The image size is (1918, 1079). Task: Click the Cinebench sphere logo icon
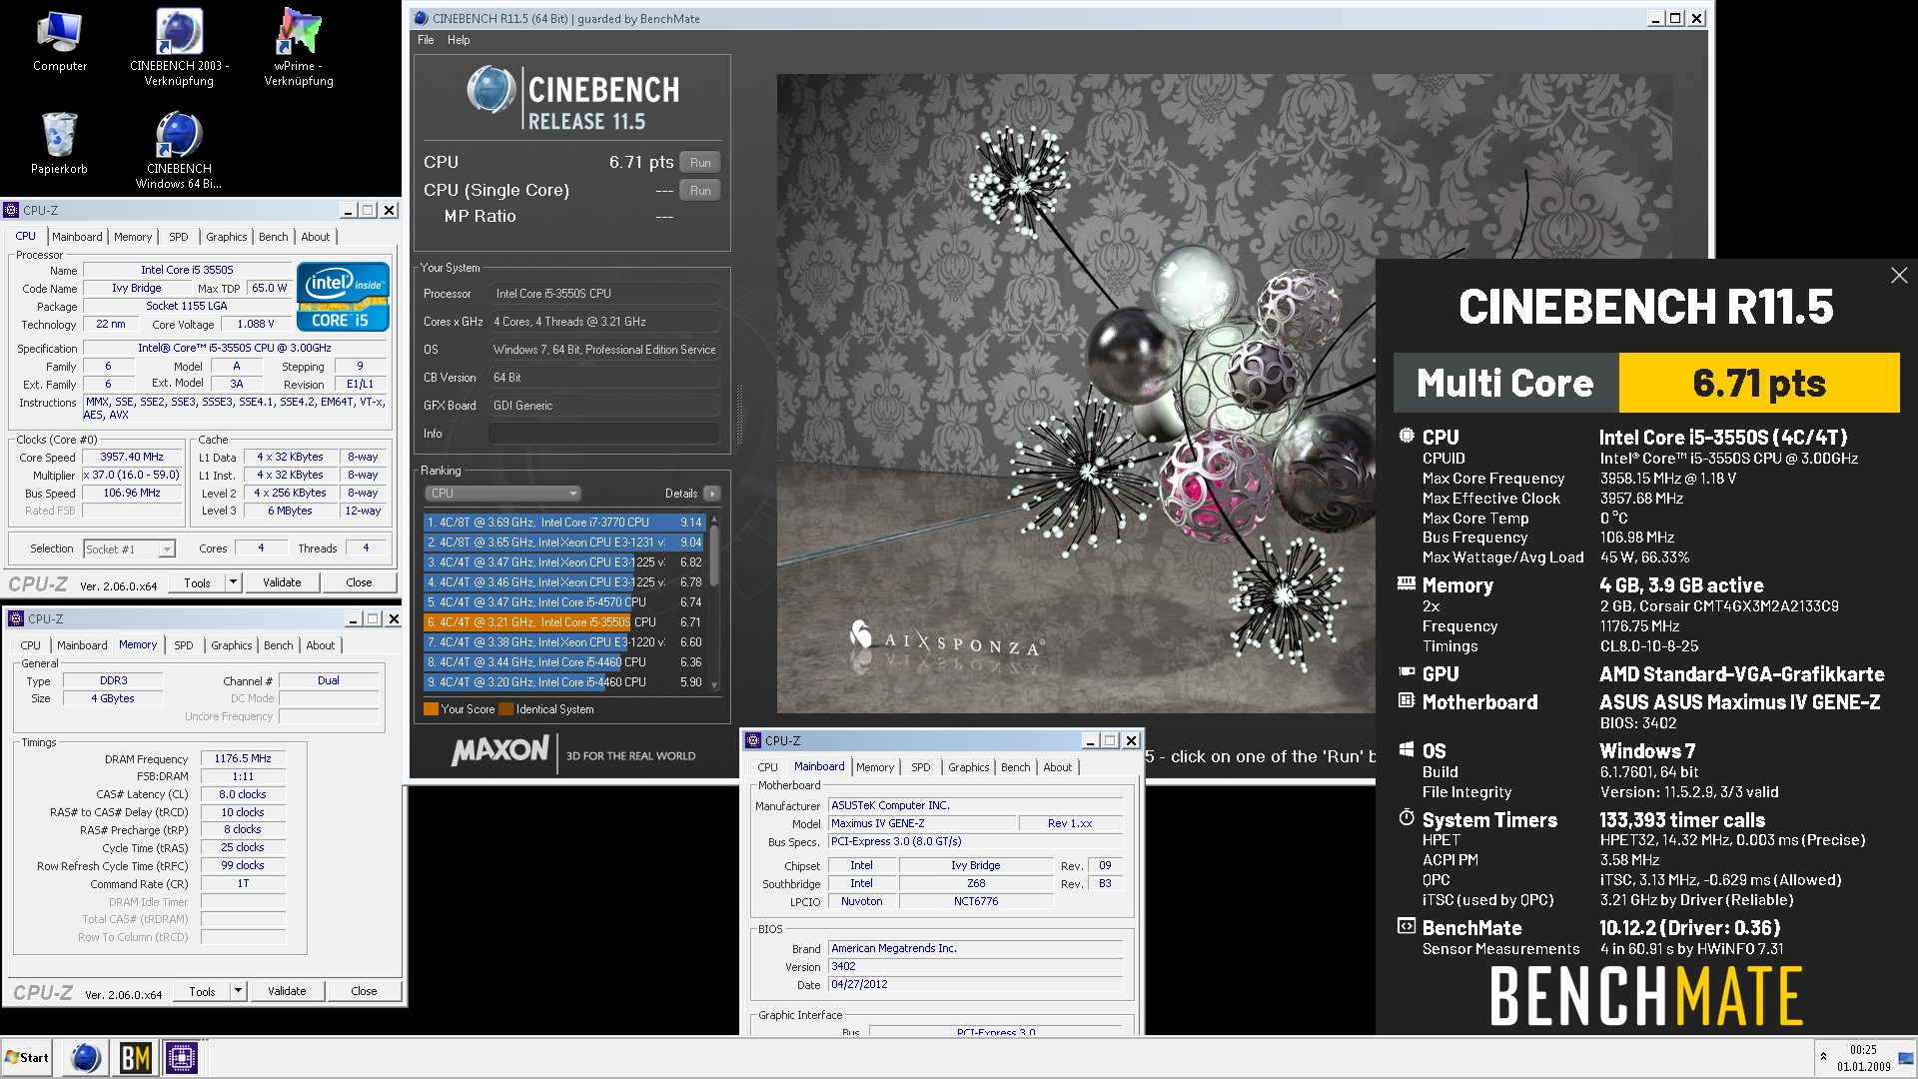tap(491, 90)
